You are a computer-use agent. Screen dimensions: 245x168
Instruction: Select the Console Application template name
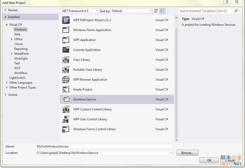87,50
